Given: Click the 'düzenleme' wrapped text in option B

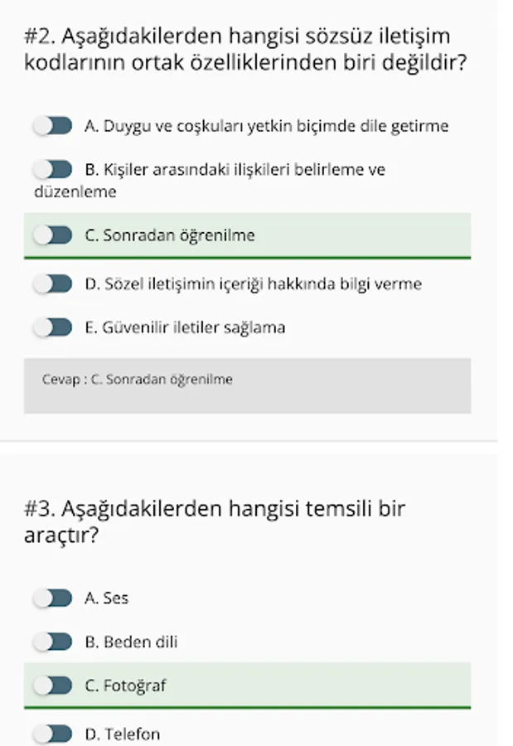Looking at the screenshot, I should 59,191.
